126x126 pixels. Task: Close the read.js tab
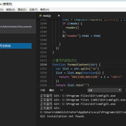click(x=59, y=16)
